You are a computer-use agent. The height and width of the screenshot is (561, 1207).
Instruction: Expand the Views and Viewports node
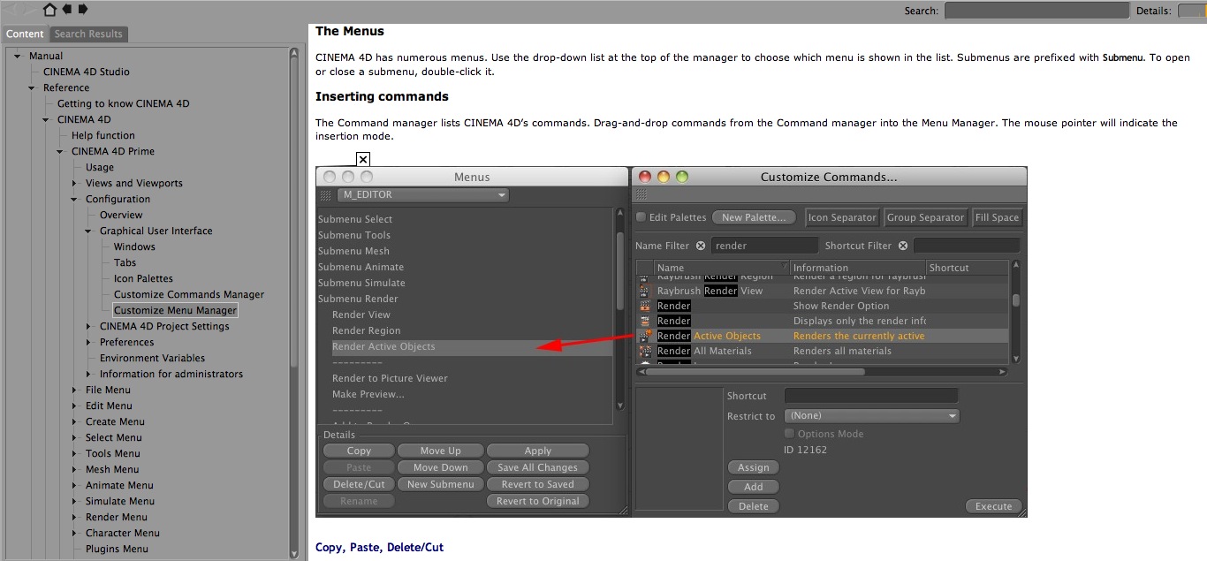74,184
